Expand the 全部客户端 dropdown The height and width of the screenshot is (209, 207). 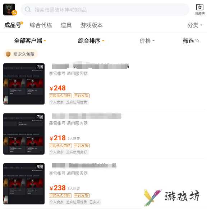tap(30, 41)
